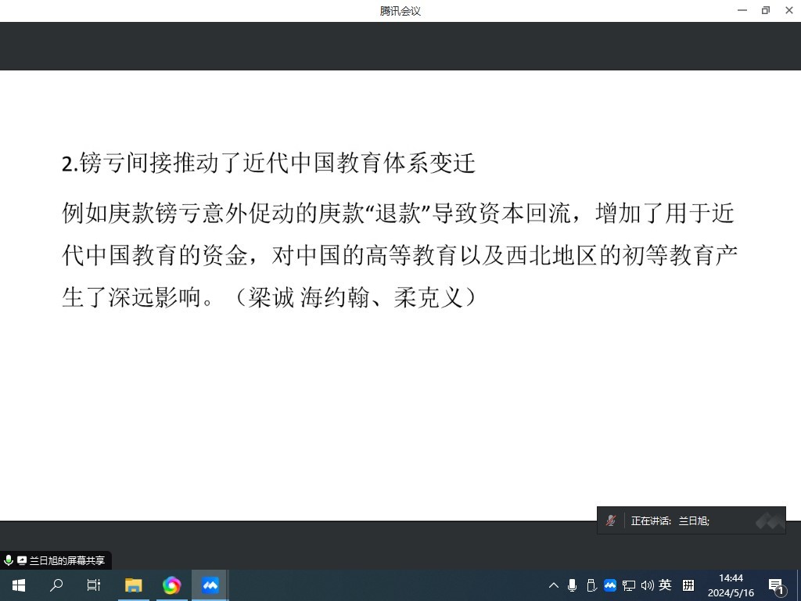The width and height of the screenshot is (801, 601).
Task: Click the microphone icon in system tray
Action: click(573, 585)
